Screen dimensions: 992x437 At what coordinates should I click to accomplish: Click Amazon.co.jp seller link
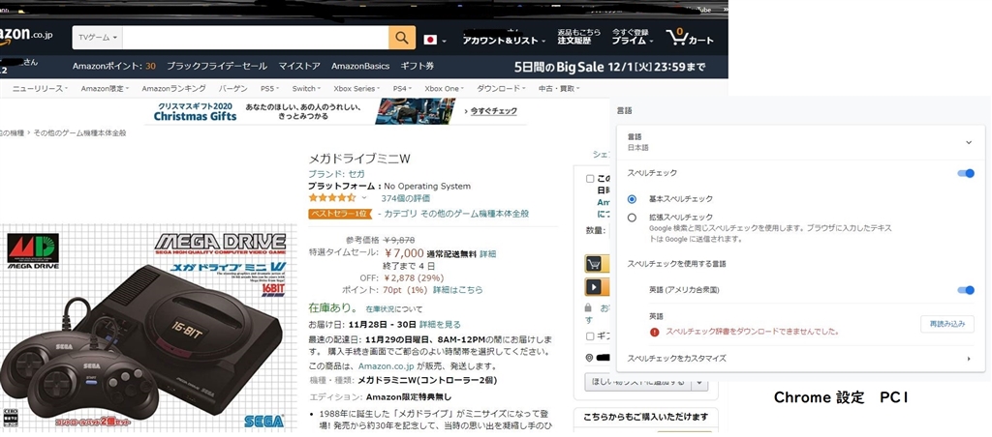click(x=386, y=366)
